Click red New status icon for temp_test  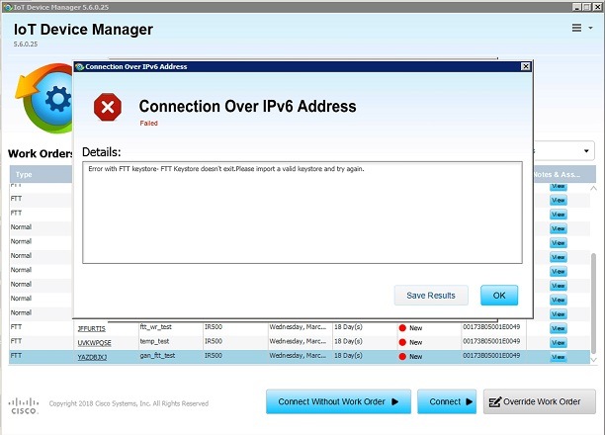pyautogui.click(x=402, y=342)
